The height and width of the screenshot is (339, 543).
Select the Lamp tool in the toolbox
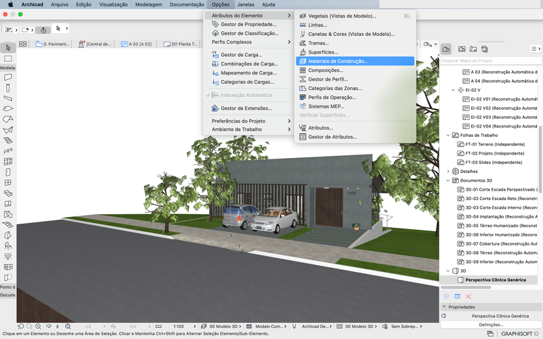(x=8, y=257)
